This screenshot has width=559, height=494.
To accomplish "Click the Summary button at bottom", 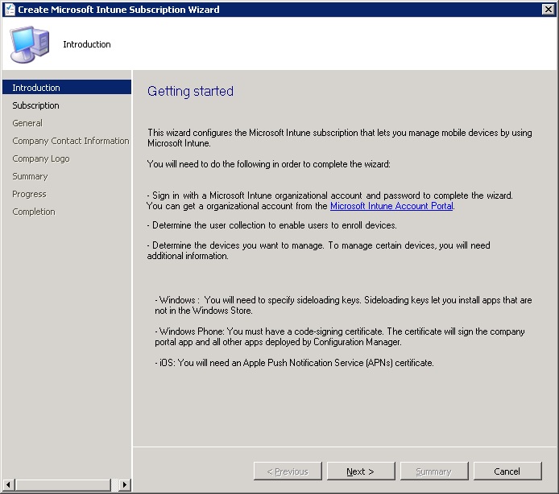I will (433, 471).
